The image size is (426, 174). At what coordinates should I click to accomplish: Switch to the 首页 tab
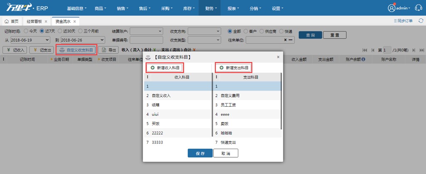click(12, 21)
